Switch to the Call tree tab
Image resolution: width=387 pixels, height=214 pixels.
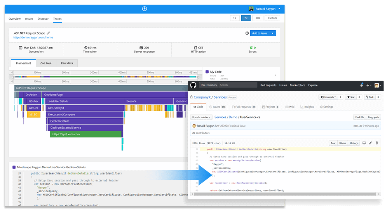coord(46,63)
